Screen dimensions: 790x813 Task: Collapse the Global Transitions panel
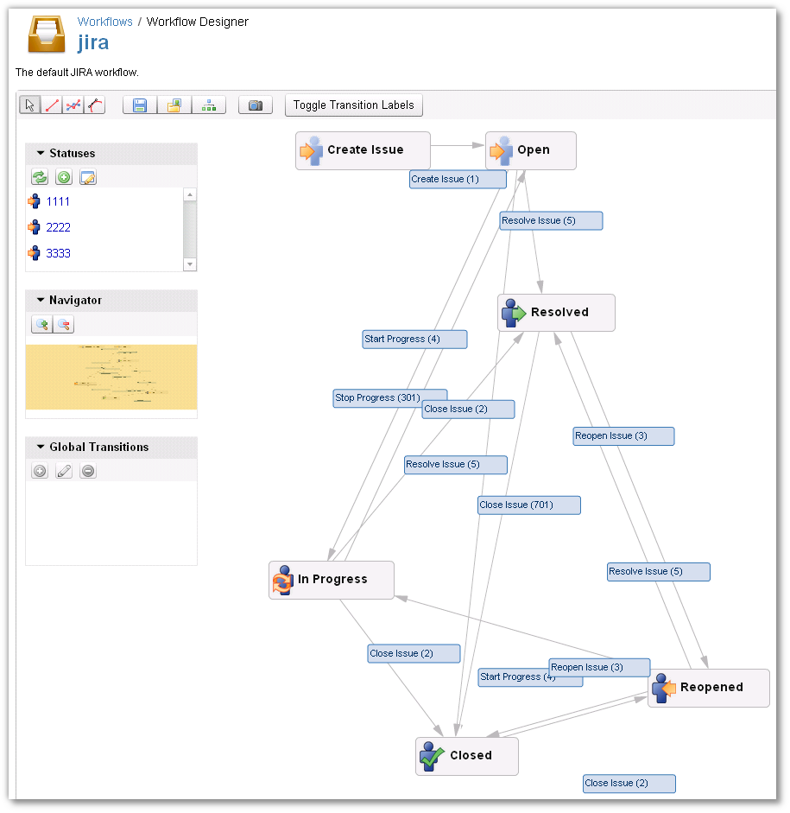(x=41, y=447)
